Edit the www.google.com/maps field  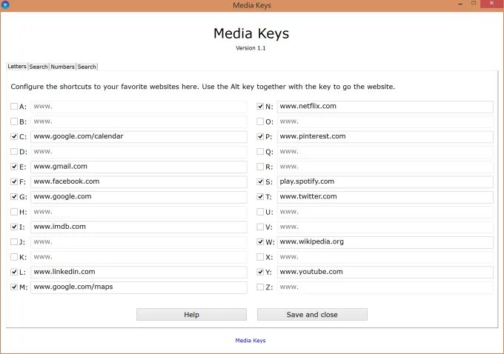pos(139,287)
